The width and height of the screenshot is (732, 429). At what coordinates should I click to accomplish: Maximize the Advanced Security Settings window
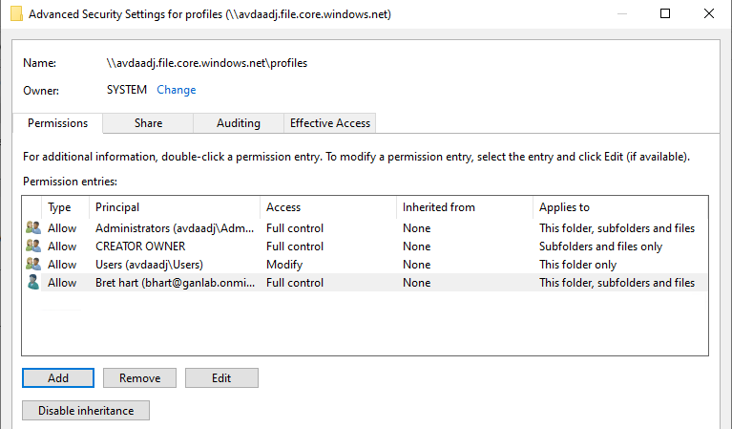click(x=665, y=14)
